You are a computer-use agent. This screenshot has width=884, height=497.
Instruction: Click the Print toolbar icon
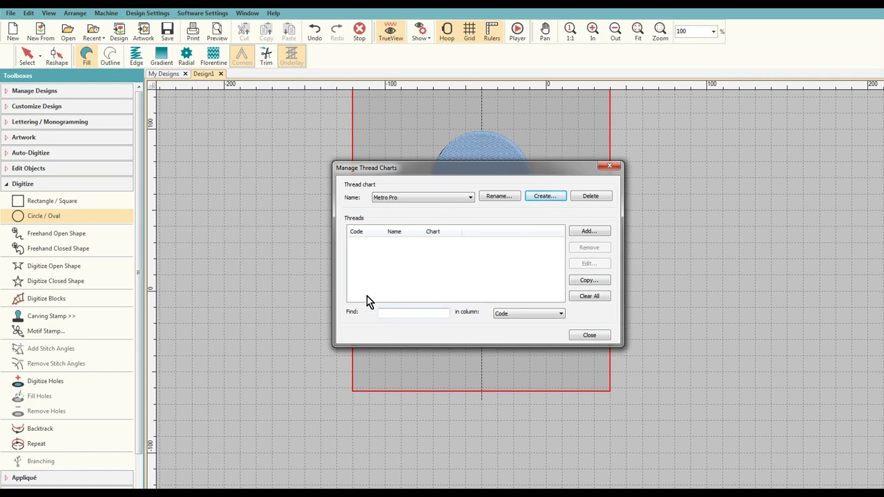click(x=193, y=32)
